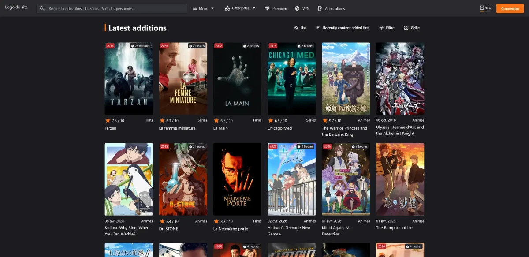Click the Tarzan title link
Screen dimensions: 529x257
click(111, 128)
